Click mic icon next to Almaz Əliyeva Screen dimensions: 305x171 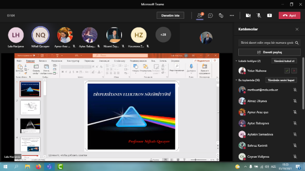click(x=295, y=101)
